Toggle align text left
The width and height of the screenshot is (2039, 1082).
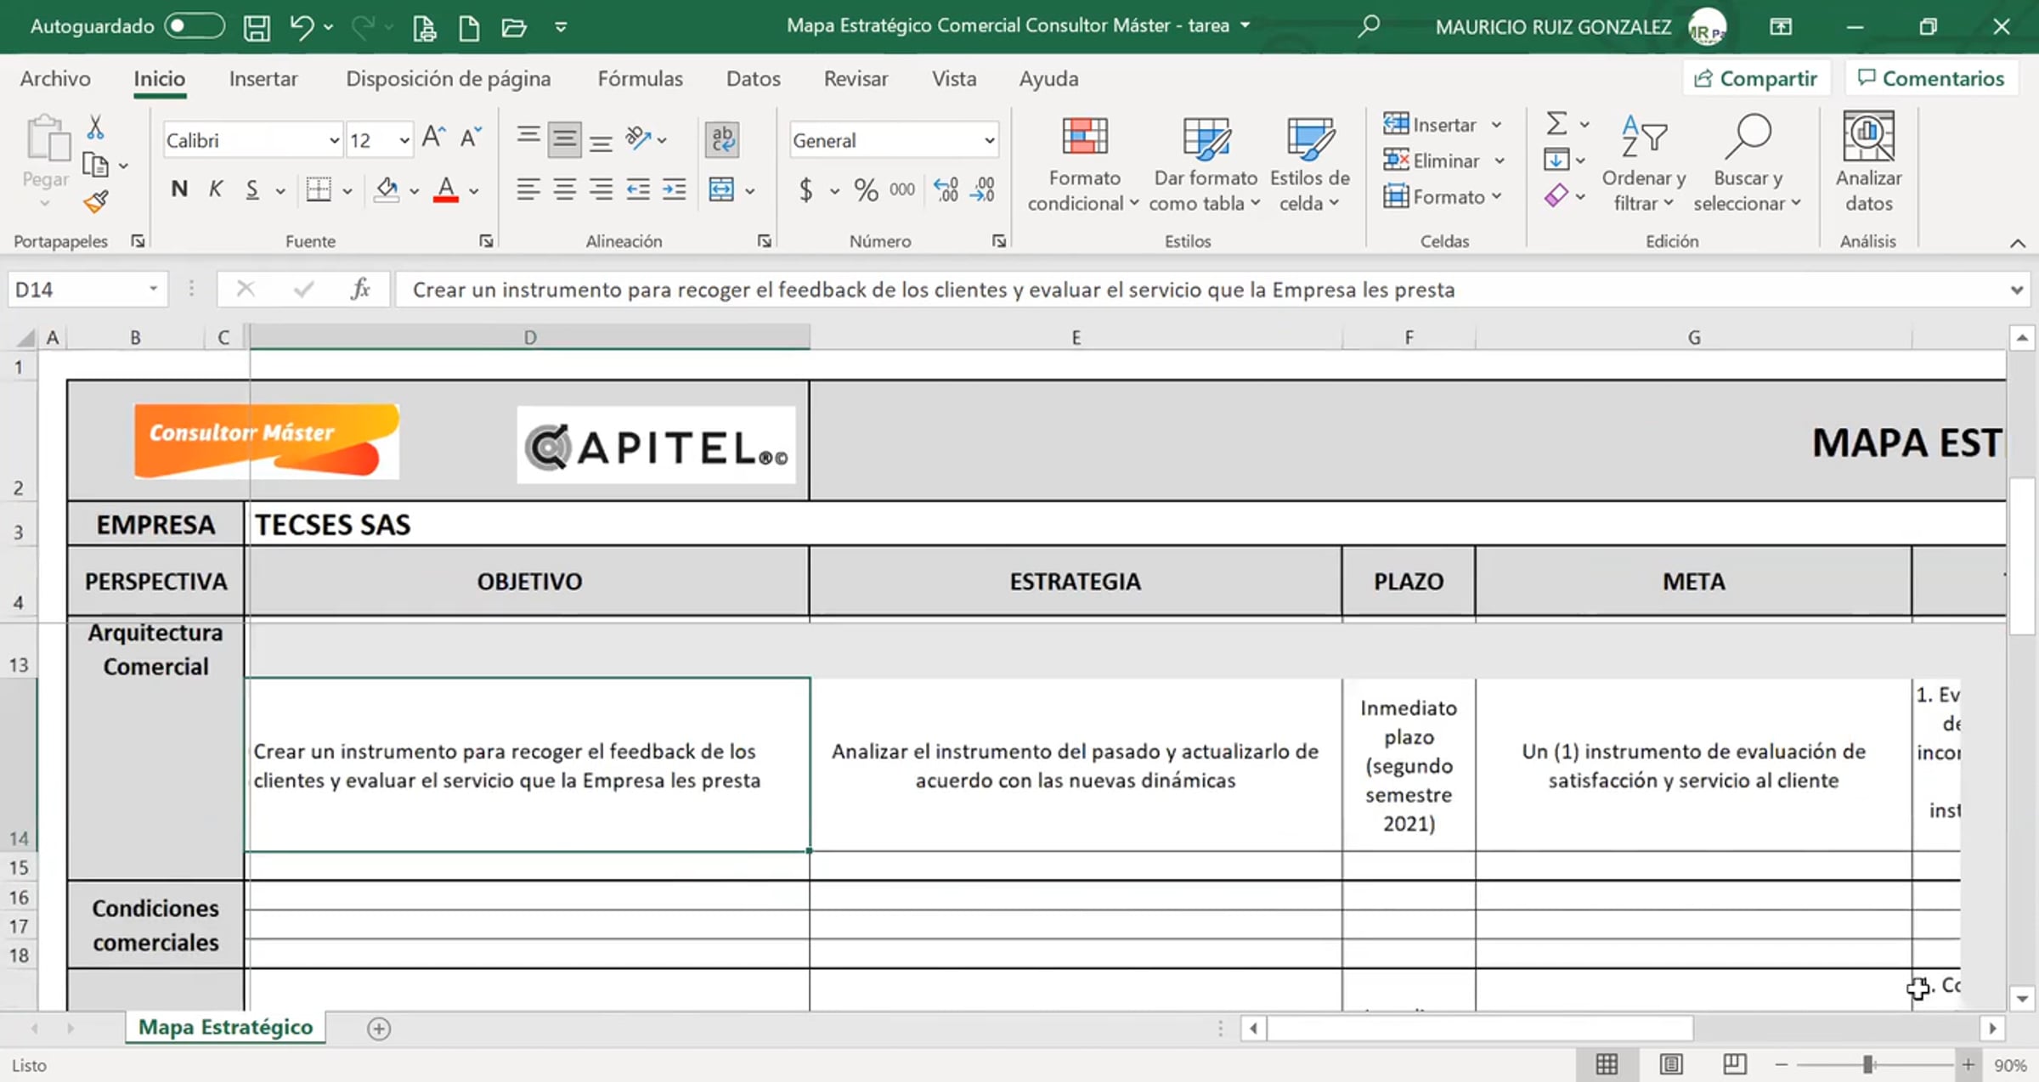pos(528,189)
